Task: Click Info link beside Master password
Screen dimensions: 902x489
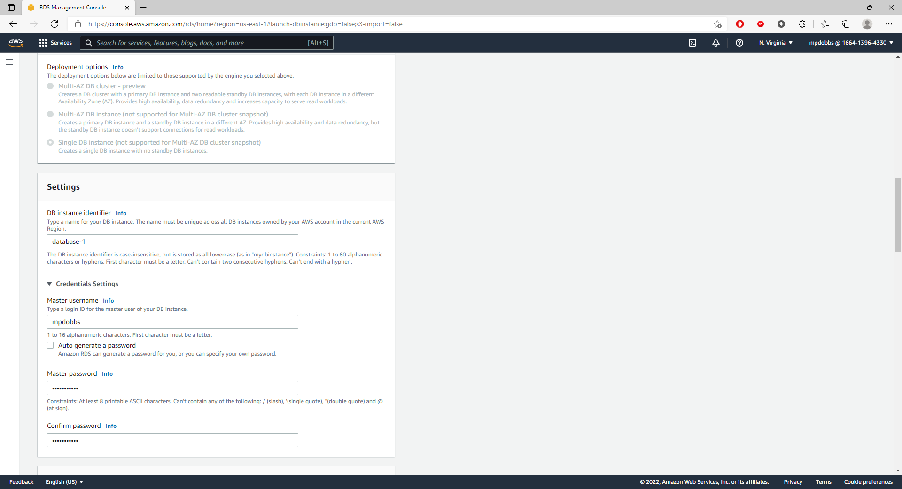Action: tap(107, 374)
